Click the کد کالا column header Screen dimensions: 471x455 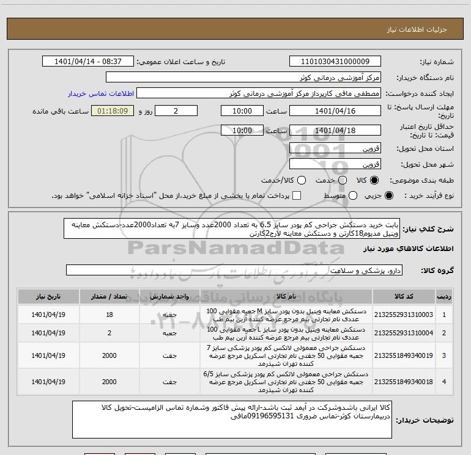(404, 296)
